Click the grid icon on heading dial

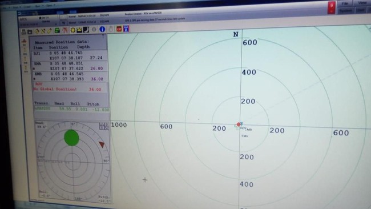coord(104,126)
